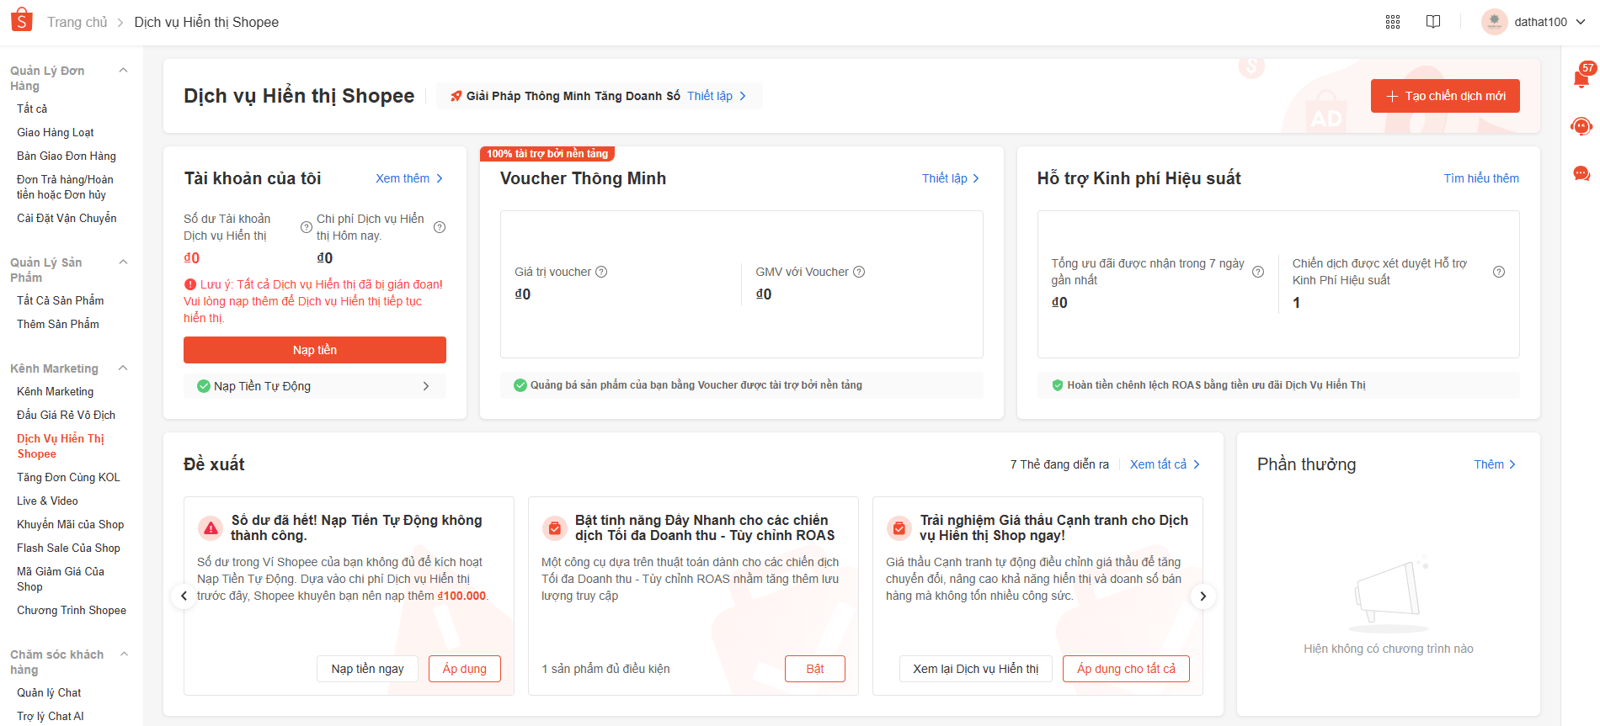
Task: Click the Shopee logo icon
Action: click(22, 20)
